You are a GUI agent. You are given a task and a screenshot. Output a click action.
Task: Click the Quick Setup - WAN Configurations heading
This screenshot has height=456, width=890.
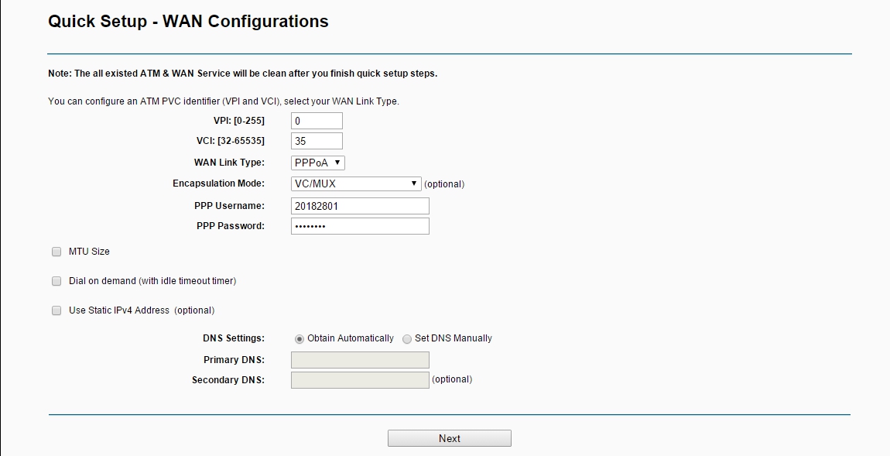(x=188, y=22)
